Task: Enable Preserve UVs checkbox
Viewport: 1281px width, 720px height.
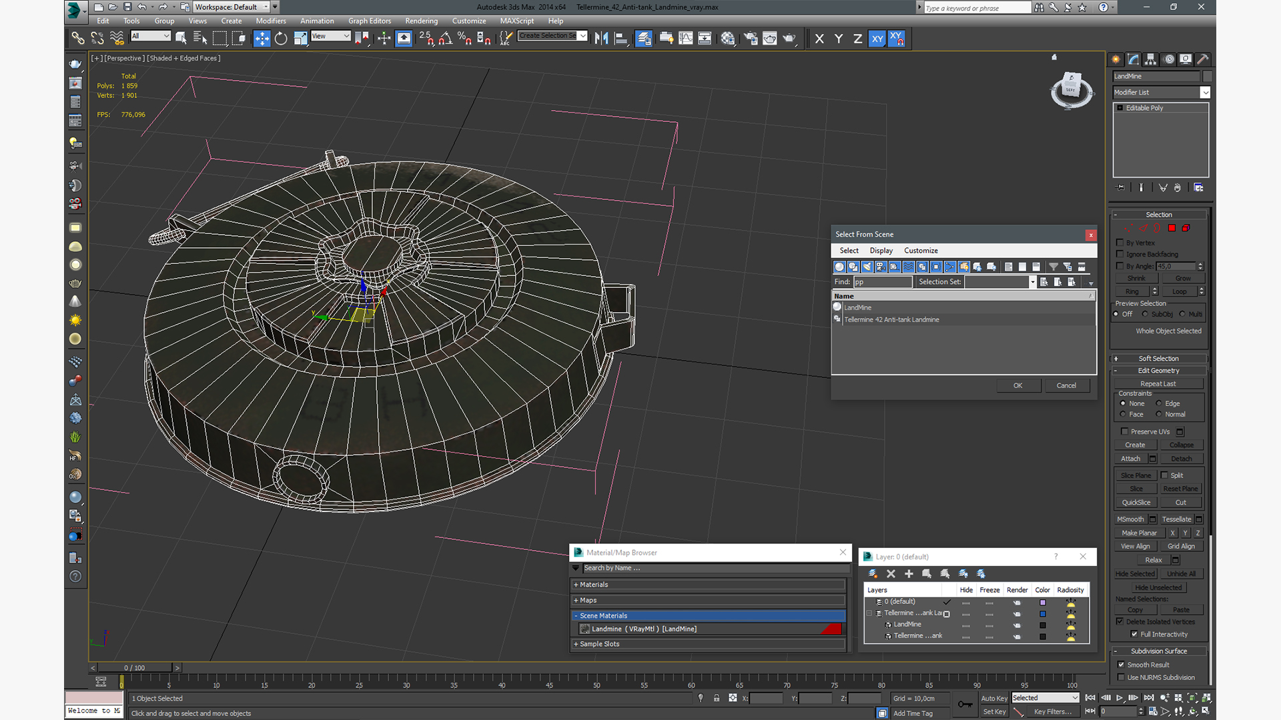Action: coord(1124,431)
